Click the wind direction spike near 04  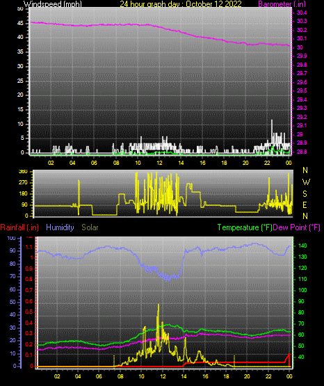tap(79, 197)
